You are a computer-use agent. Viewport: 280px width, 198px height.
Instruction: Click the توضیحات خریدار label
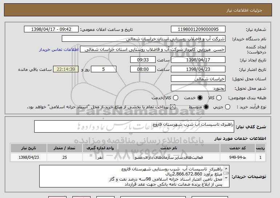[x=249, y=177]
